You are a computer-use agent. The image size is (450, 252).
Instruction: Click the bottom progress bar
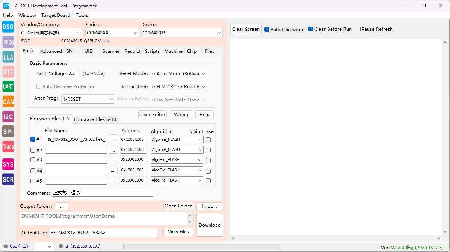[202, 246]
